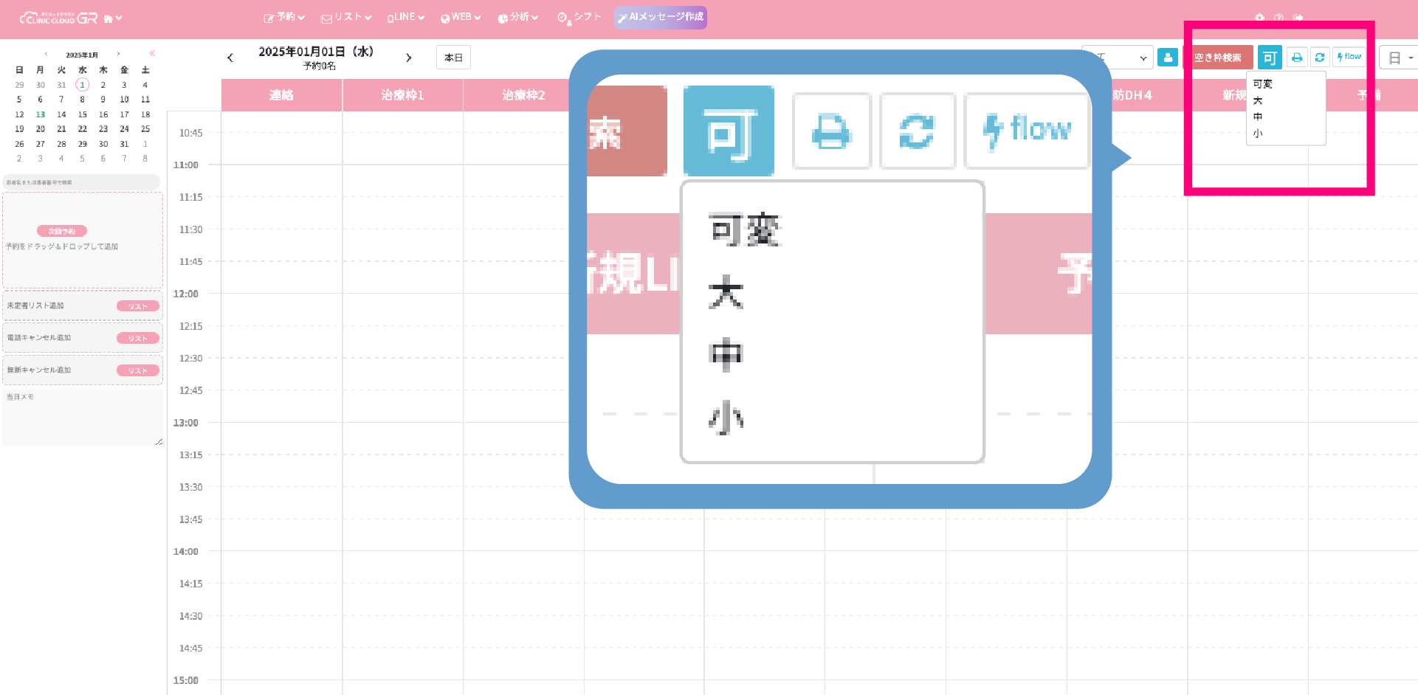The image size is (1418, 695).
Task: Toggle the blue 可 size button
Action: click(x=1270, y=58)
